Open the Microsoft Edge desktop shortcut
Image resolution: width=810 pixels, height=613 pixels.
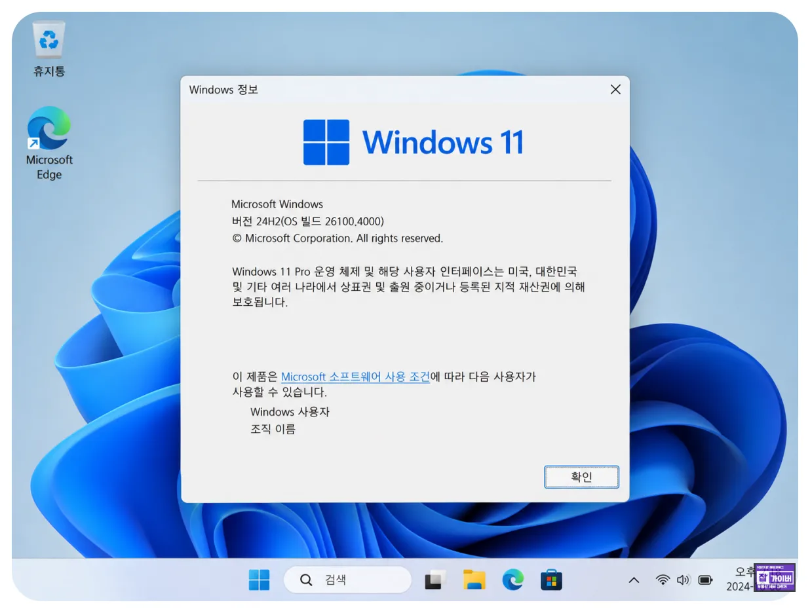(x=49, y=143)
